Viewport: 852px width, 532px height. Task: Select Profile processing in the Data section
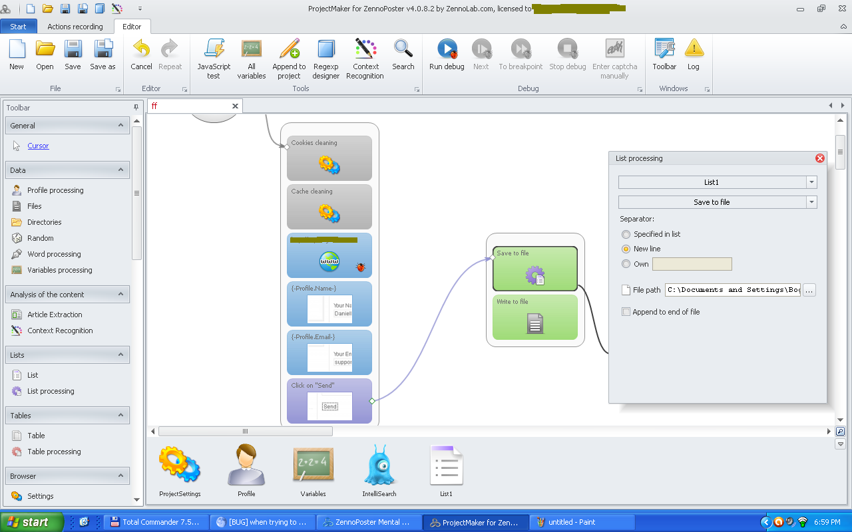(x=55, y=190)
